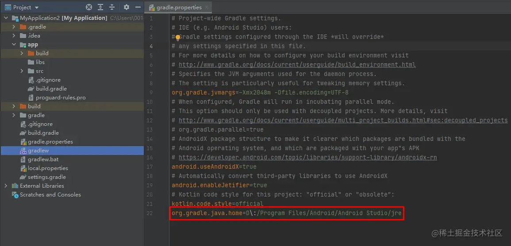
Task: Click the Expand All icon in Project panel
Action: pyautogui.click(x=101, y=7)
